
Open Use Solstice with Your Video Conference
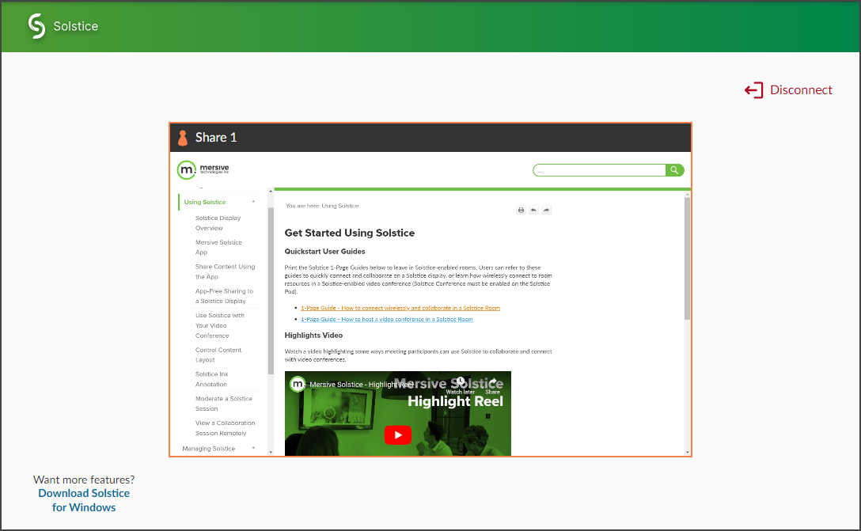coord(220,325)
